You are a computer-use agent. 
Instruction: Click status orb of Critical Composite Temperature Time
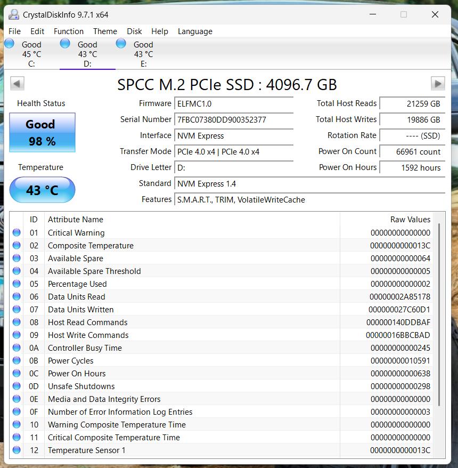[17, 438]
